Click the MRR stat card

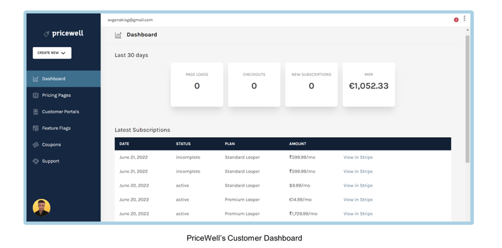(x=369, y=85)
